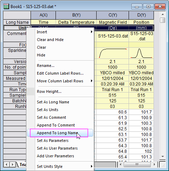Maximize the Book1 window
The height and width of the screenshot is (171, 169).
tap(148, 6)
